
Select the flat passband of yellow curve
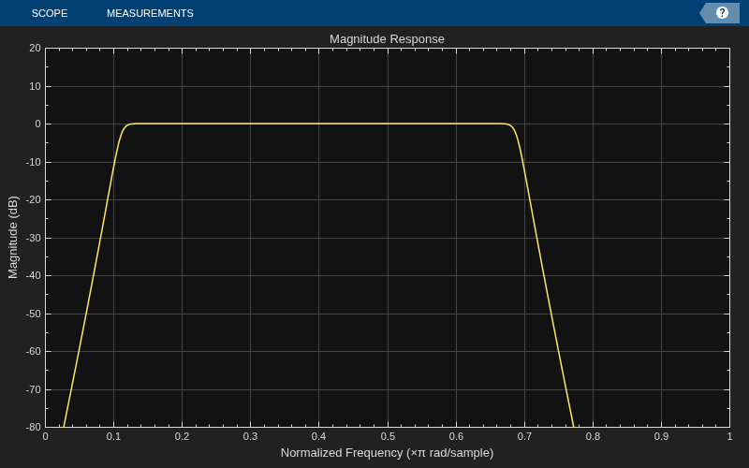[x=318, y=124]
